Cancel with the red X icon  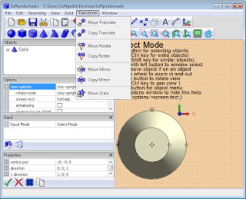click(x=19, y=182)
